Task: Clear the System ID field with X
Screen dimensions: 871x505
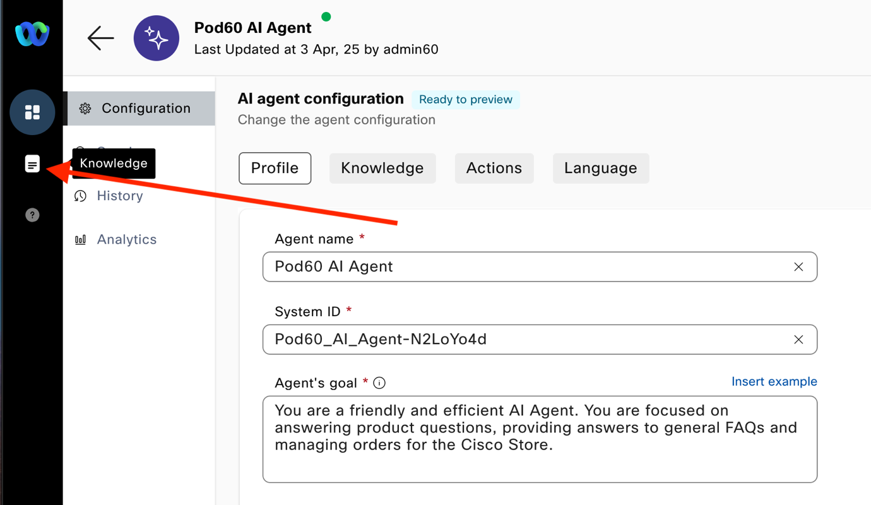Action: (x=798, y=340)
